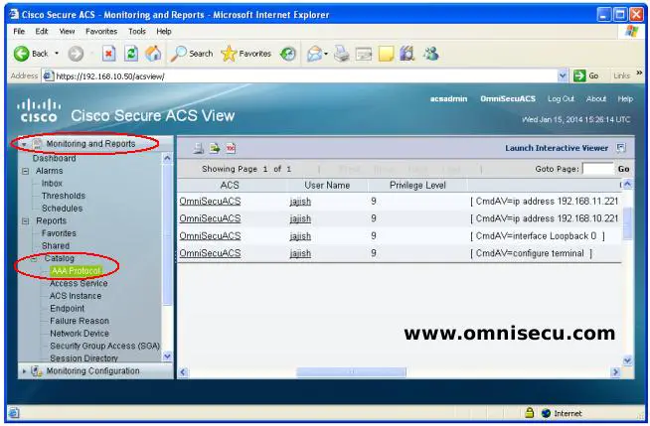Click Launch Interactive Viewer link
The height and width of the screenshot is (426, 650).
pyautogui.click(x=557, y=148)
